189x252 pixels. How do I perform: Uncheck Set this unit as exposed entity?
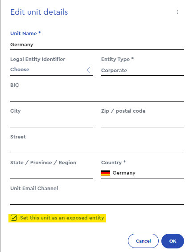click(x=14, y=218)
